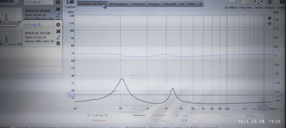Zoom in the graph with the plus magnifier

pyautogui.click(x=270, y=18)
